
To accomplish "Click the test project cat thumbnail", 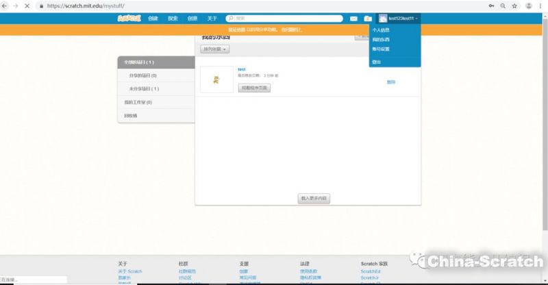I will pos(216,79).
